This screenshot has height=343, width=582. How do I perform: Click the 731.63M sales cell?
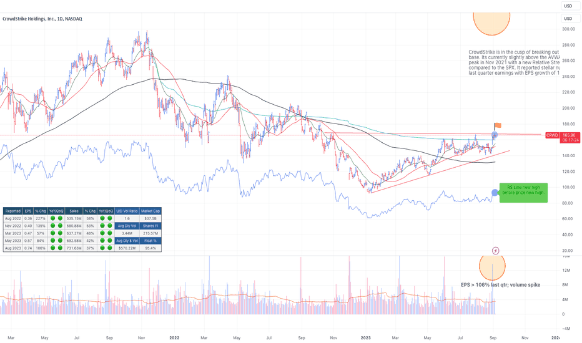pyautogui.click(x=74, y=248)
